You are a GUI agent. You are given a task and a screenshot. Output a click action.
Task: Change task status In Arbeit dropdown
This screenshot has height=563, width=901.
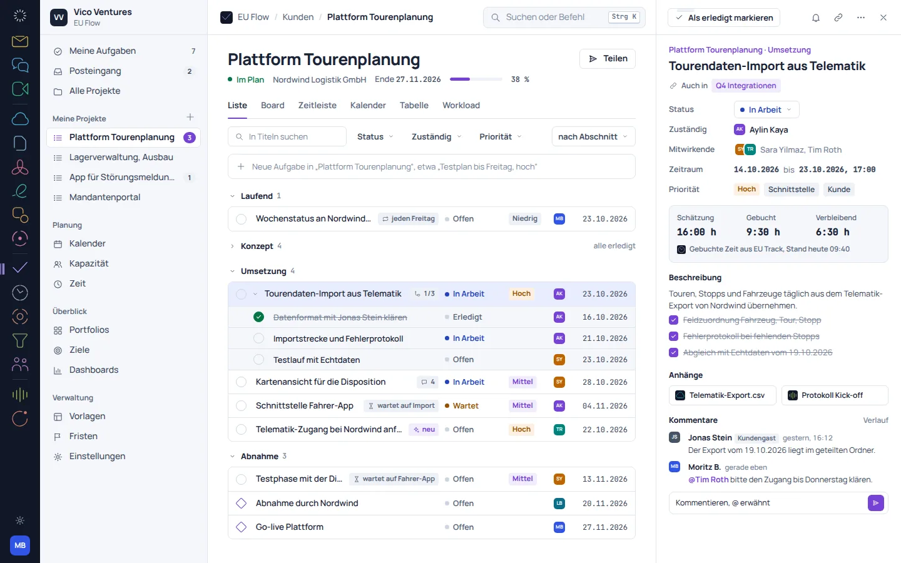point(766,109)
